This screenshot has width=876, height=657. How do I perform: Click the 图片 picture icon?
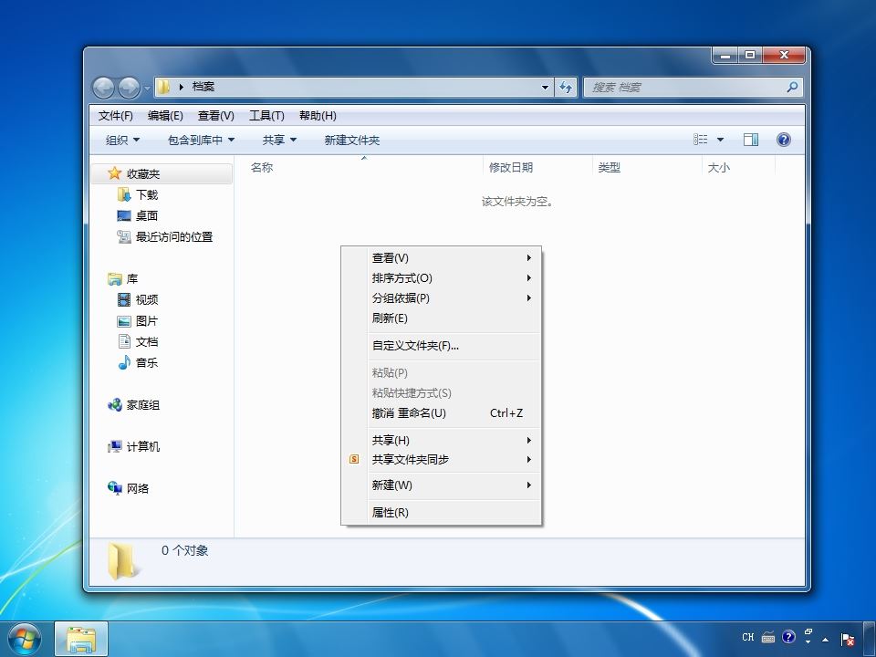point(124,320)
